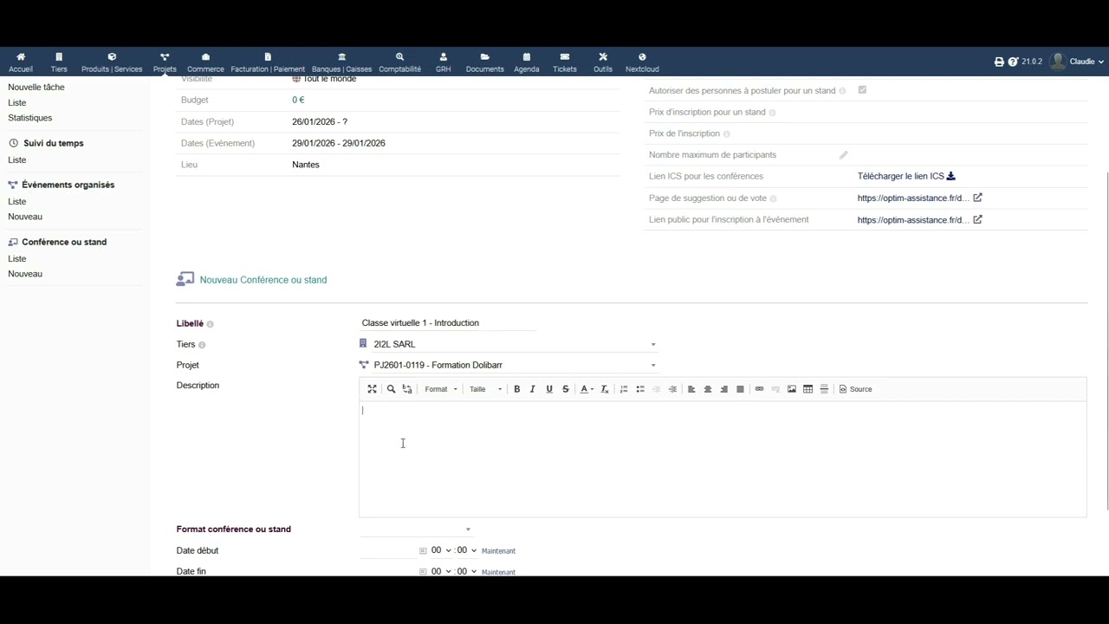Click the unlink icon
1109x624 pixels.
click(775, 389)
